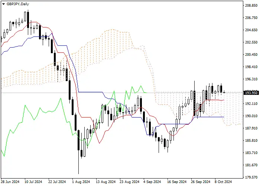This screenshot has height=186, width=260.
Task: Open the chart menu triangle beside GBPJPY
Action: [x=3, y=4]
